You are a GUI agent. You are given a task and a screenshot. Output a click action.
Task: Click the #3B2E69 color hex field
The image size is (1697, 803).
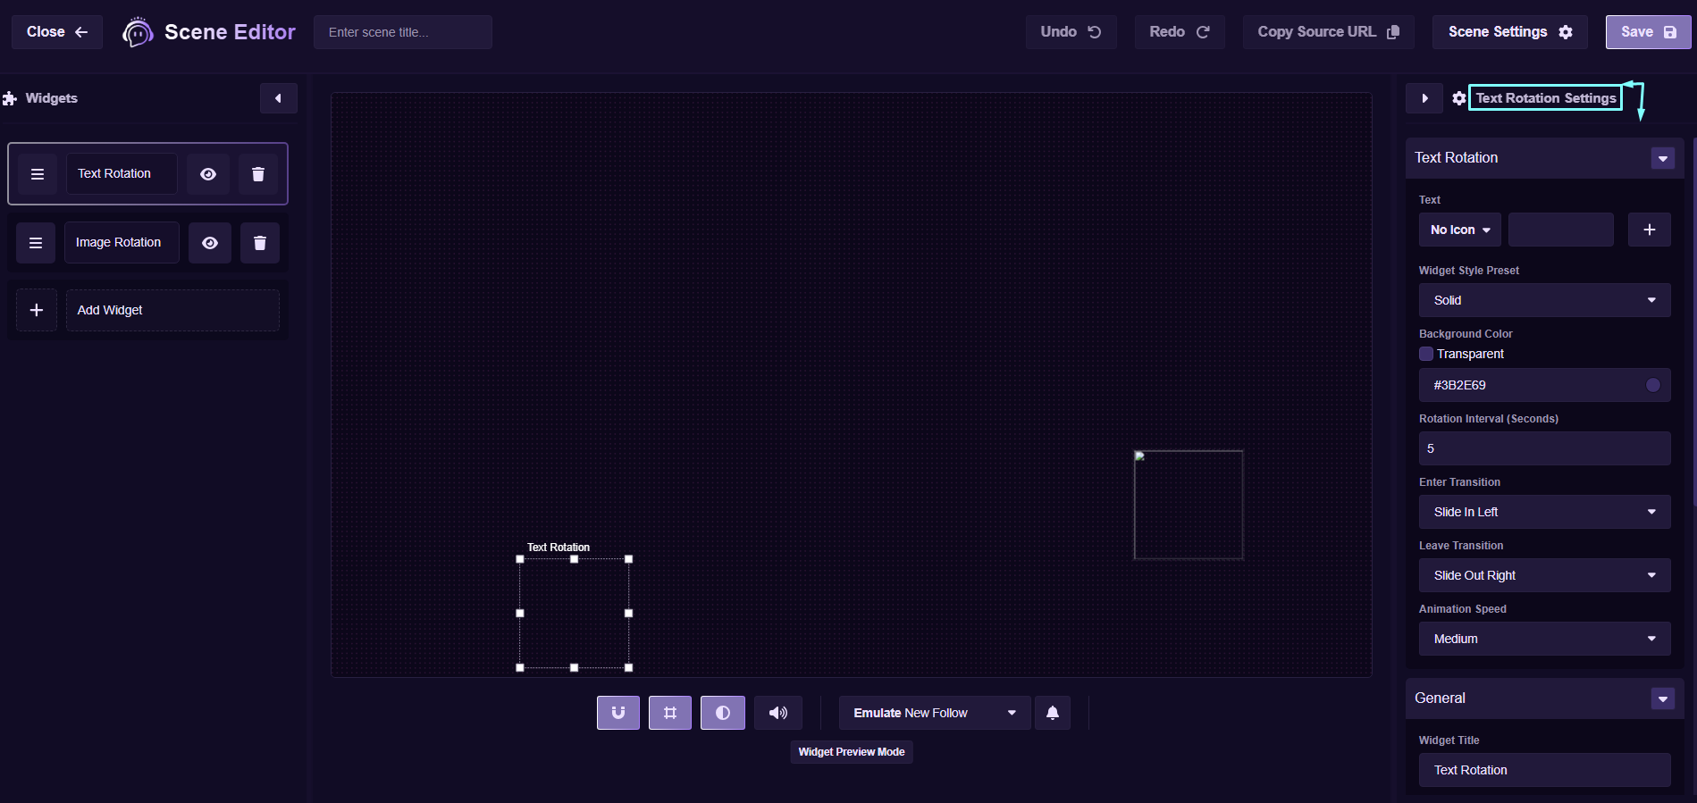1545,385
